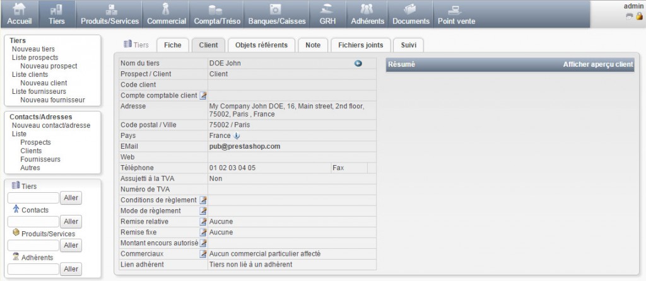Edit Commerciaux assignment icon
646x281 pixels.
point(203,254)
